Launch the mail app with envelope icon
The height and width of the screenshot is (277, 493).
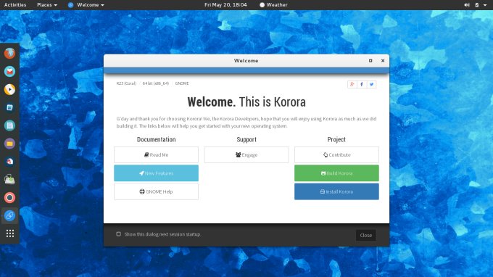9,71
